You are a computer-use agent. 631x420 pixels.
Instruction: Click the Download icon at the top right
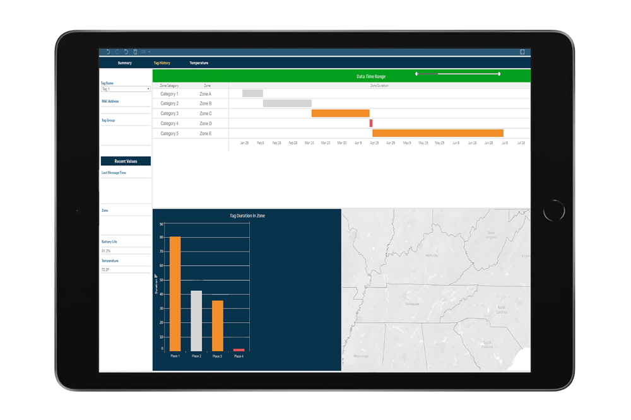tap(522, 52)
